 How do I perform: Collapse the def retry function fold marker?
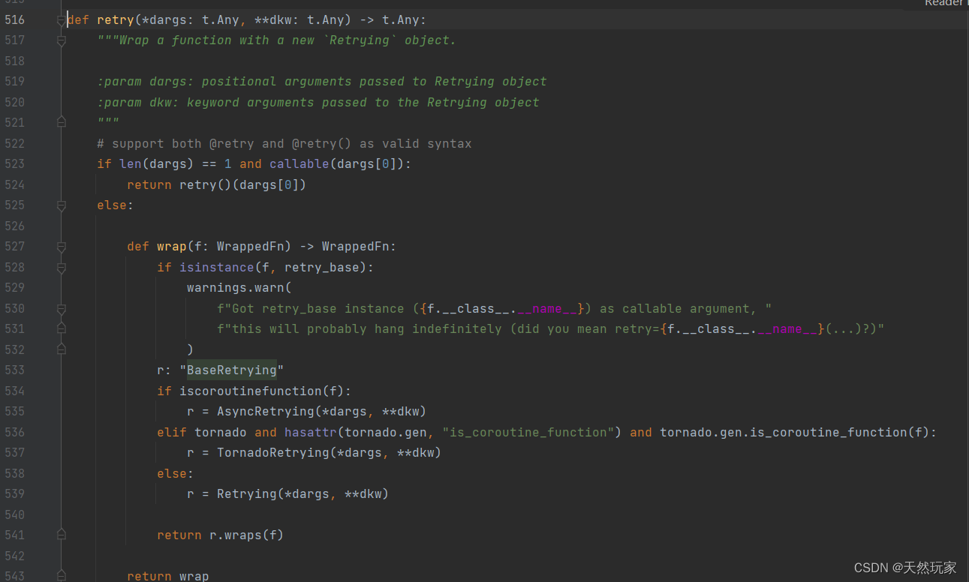(x=62, y=20)
